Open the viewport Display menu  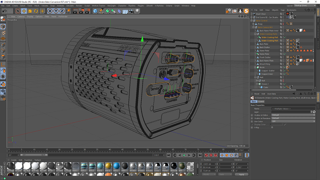[x=30, y=16]
